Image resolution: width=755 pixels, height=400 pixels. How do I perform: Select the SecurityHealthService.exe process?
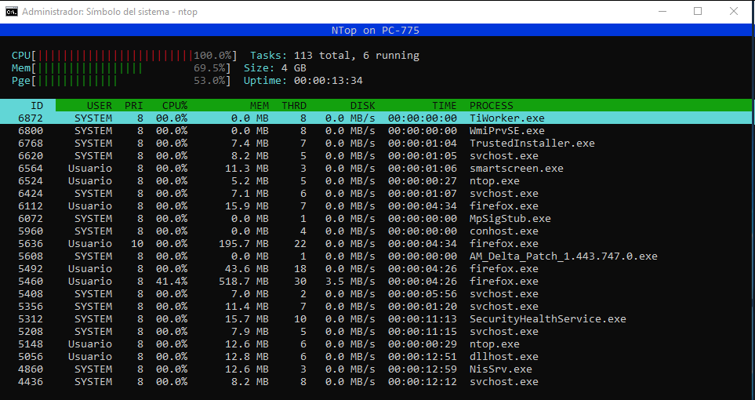[x=547, y=319]
